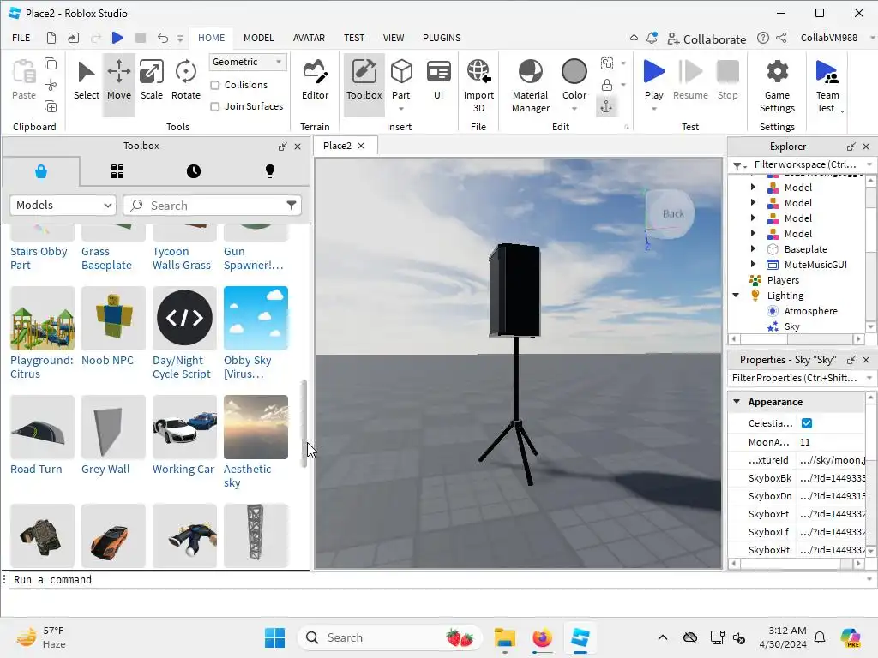Close the Place2 document tab
This screenshot has width=878, height=658.
tap(361, 146)
